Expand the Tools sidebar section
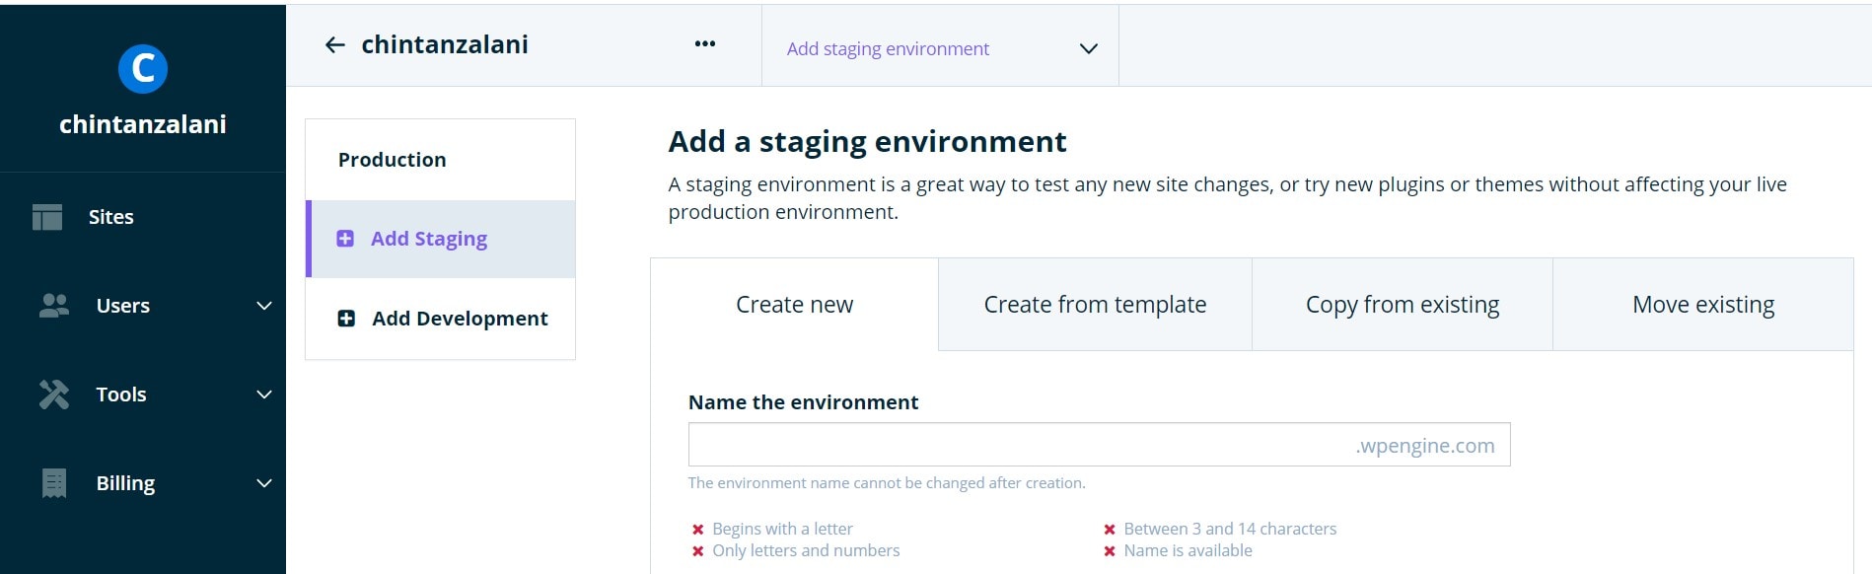 tap(263, 395)
